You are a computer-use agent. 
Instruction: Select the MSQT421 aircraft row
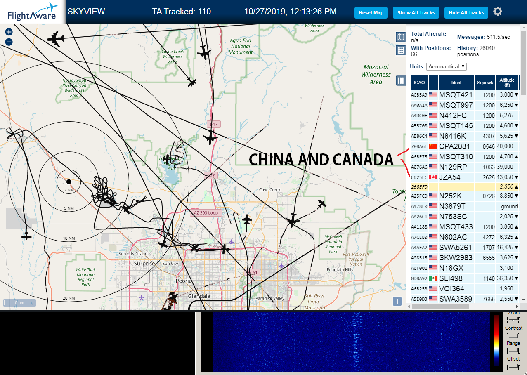pyautogui.click(x=465, y=94)
